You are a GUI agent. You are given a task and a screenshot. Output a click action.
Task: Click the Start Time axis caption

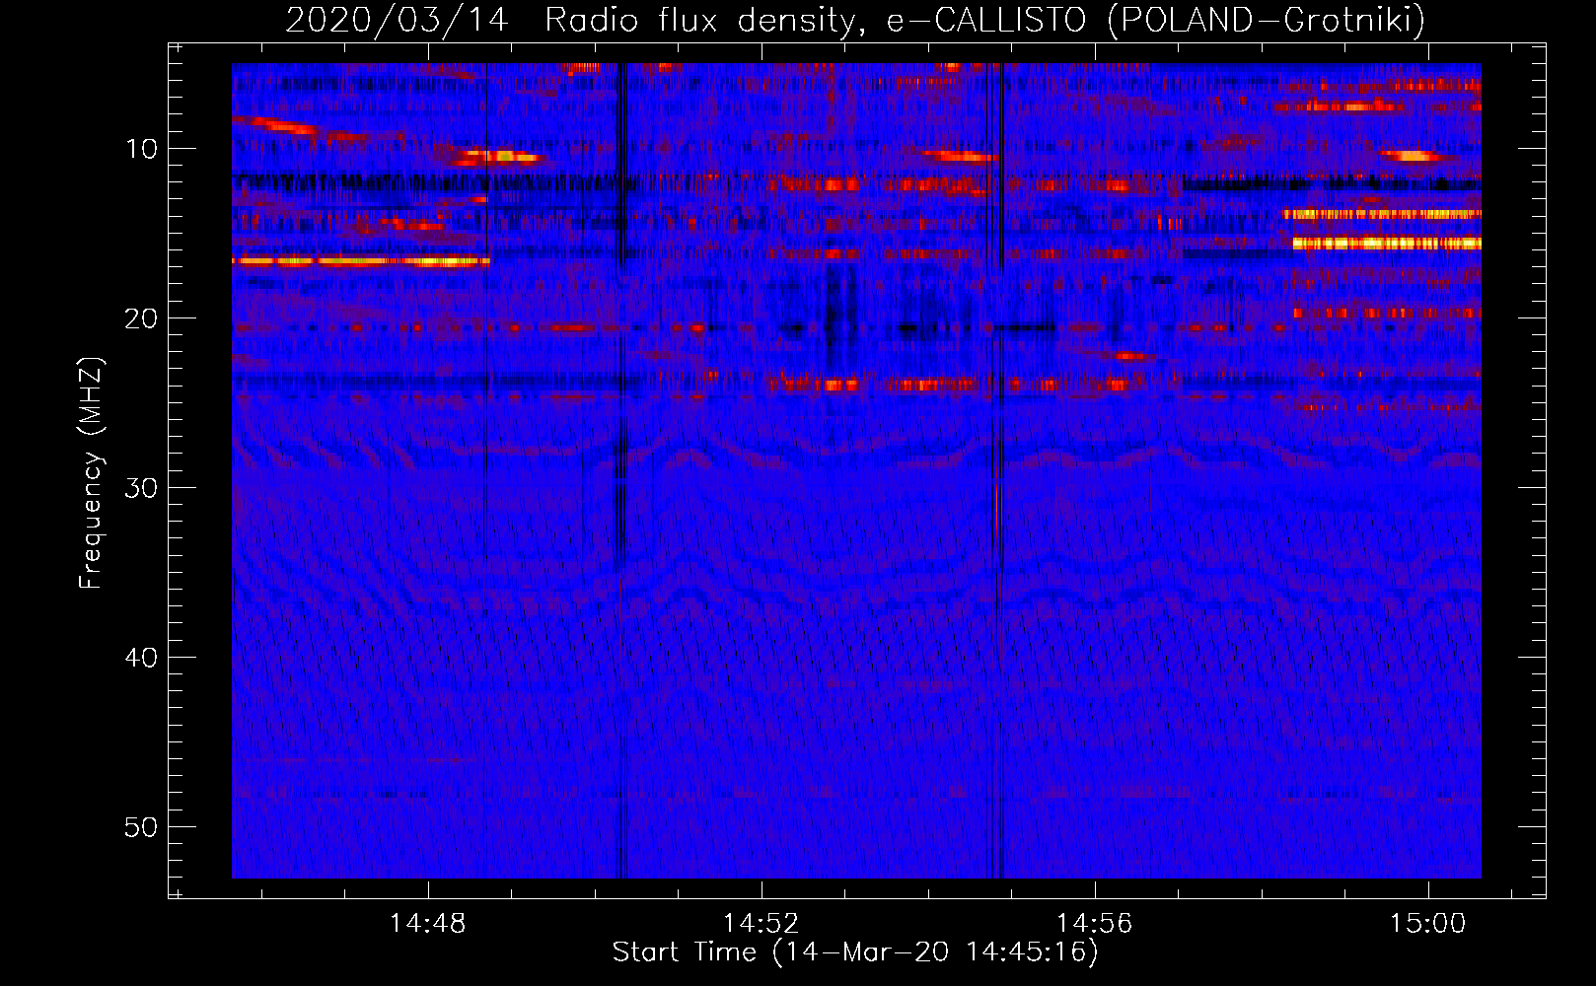tap(855, 952)
